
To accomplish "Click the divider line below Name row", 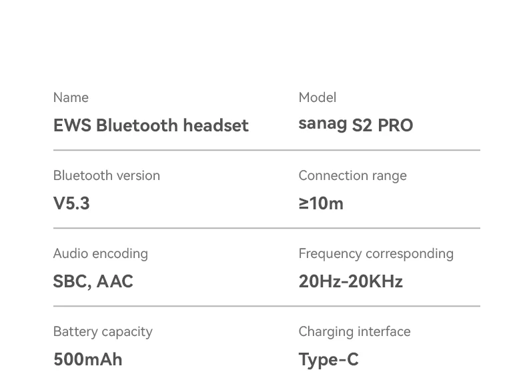I will (267, 150).
